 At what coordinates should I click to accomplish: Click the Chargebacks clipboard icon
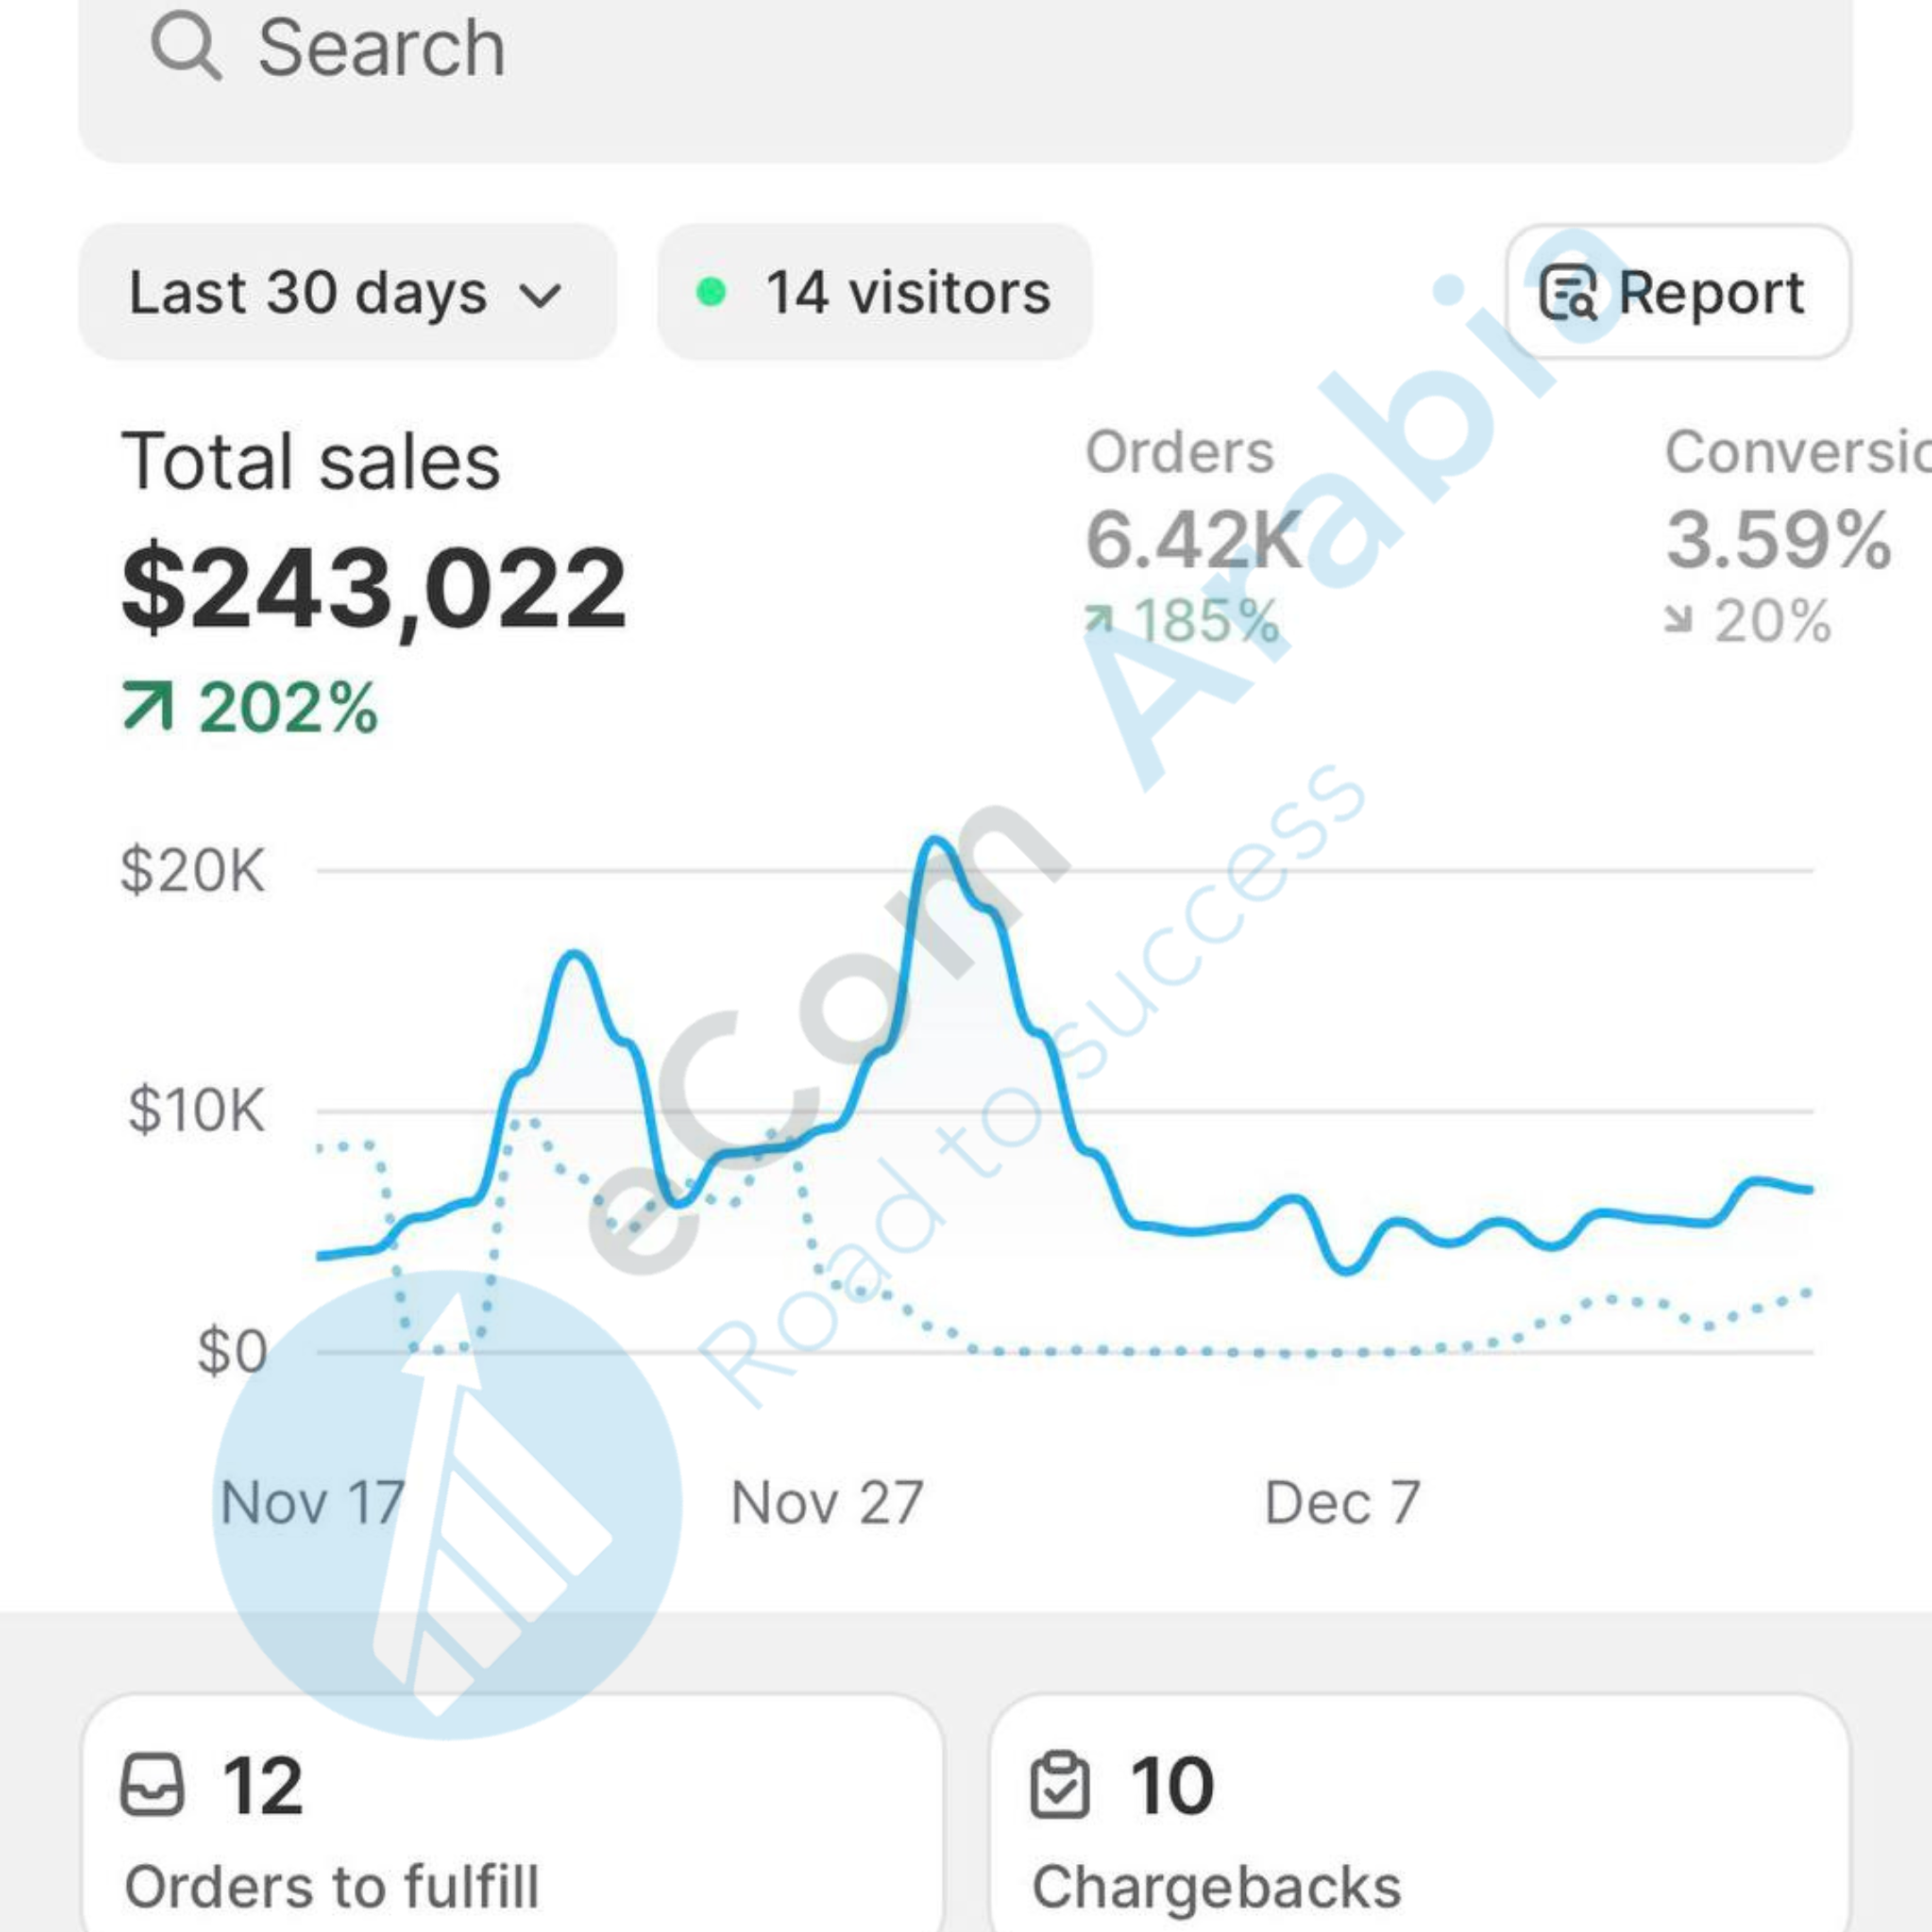pos(1059,1784)
